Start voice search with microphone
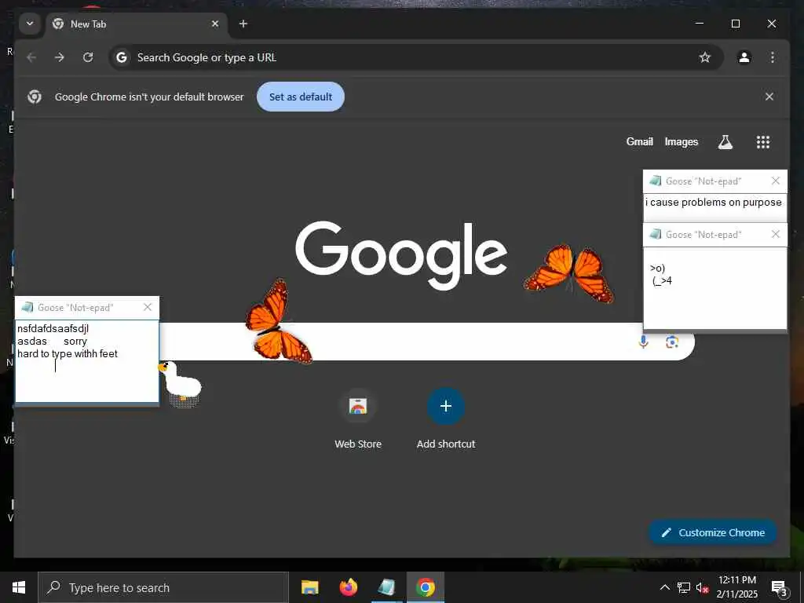 [x=644, y=342]
